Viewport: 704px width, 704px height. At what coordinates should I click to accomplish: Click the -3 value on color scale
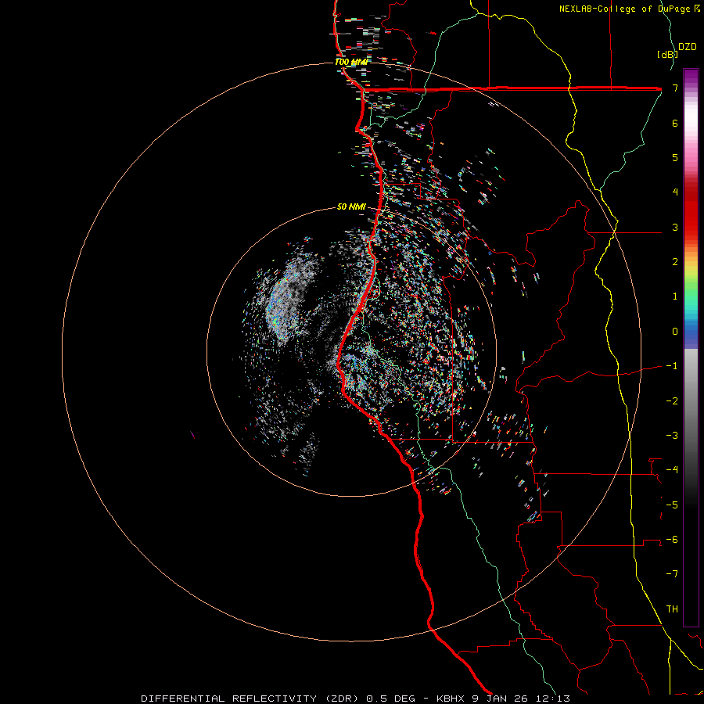click(672, 436)
